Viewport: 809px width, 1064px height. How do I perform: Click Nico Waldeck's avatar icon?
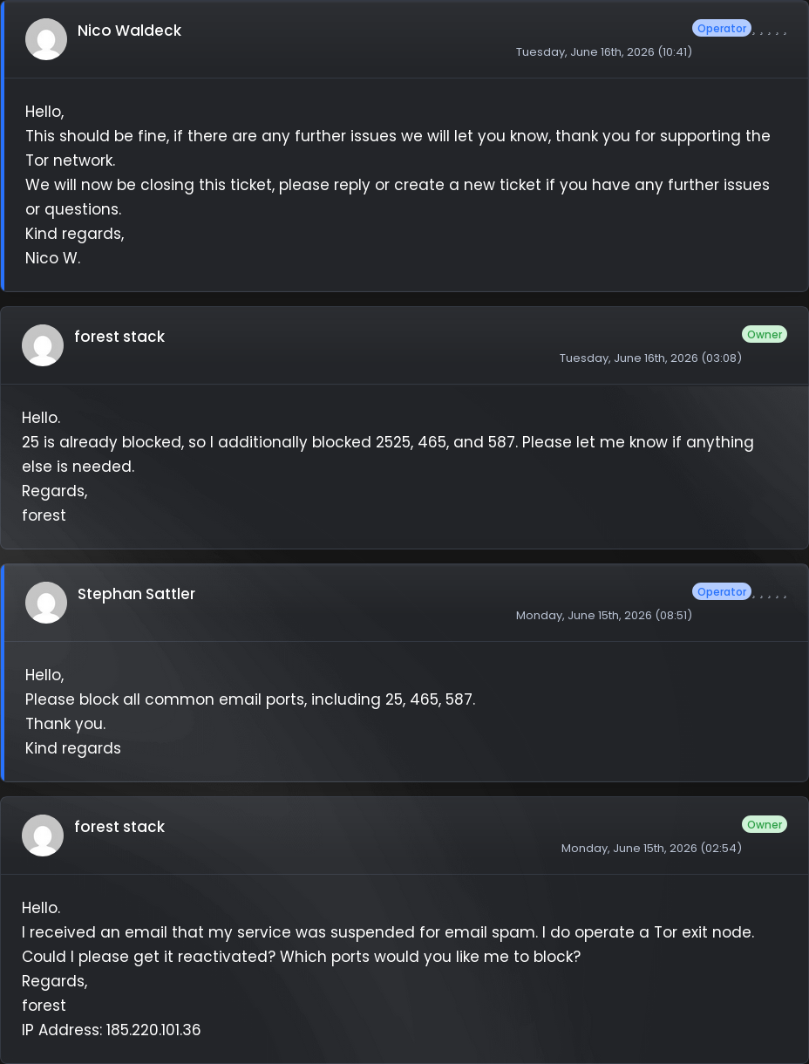click(46, 39)
